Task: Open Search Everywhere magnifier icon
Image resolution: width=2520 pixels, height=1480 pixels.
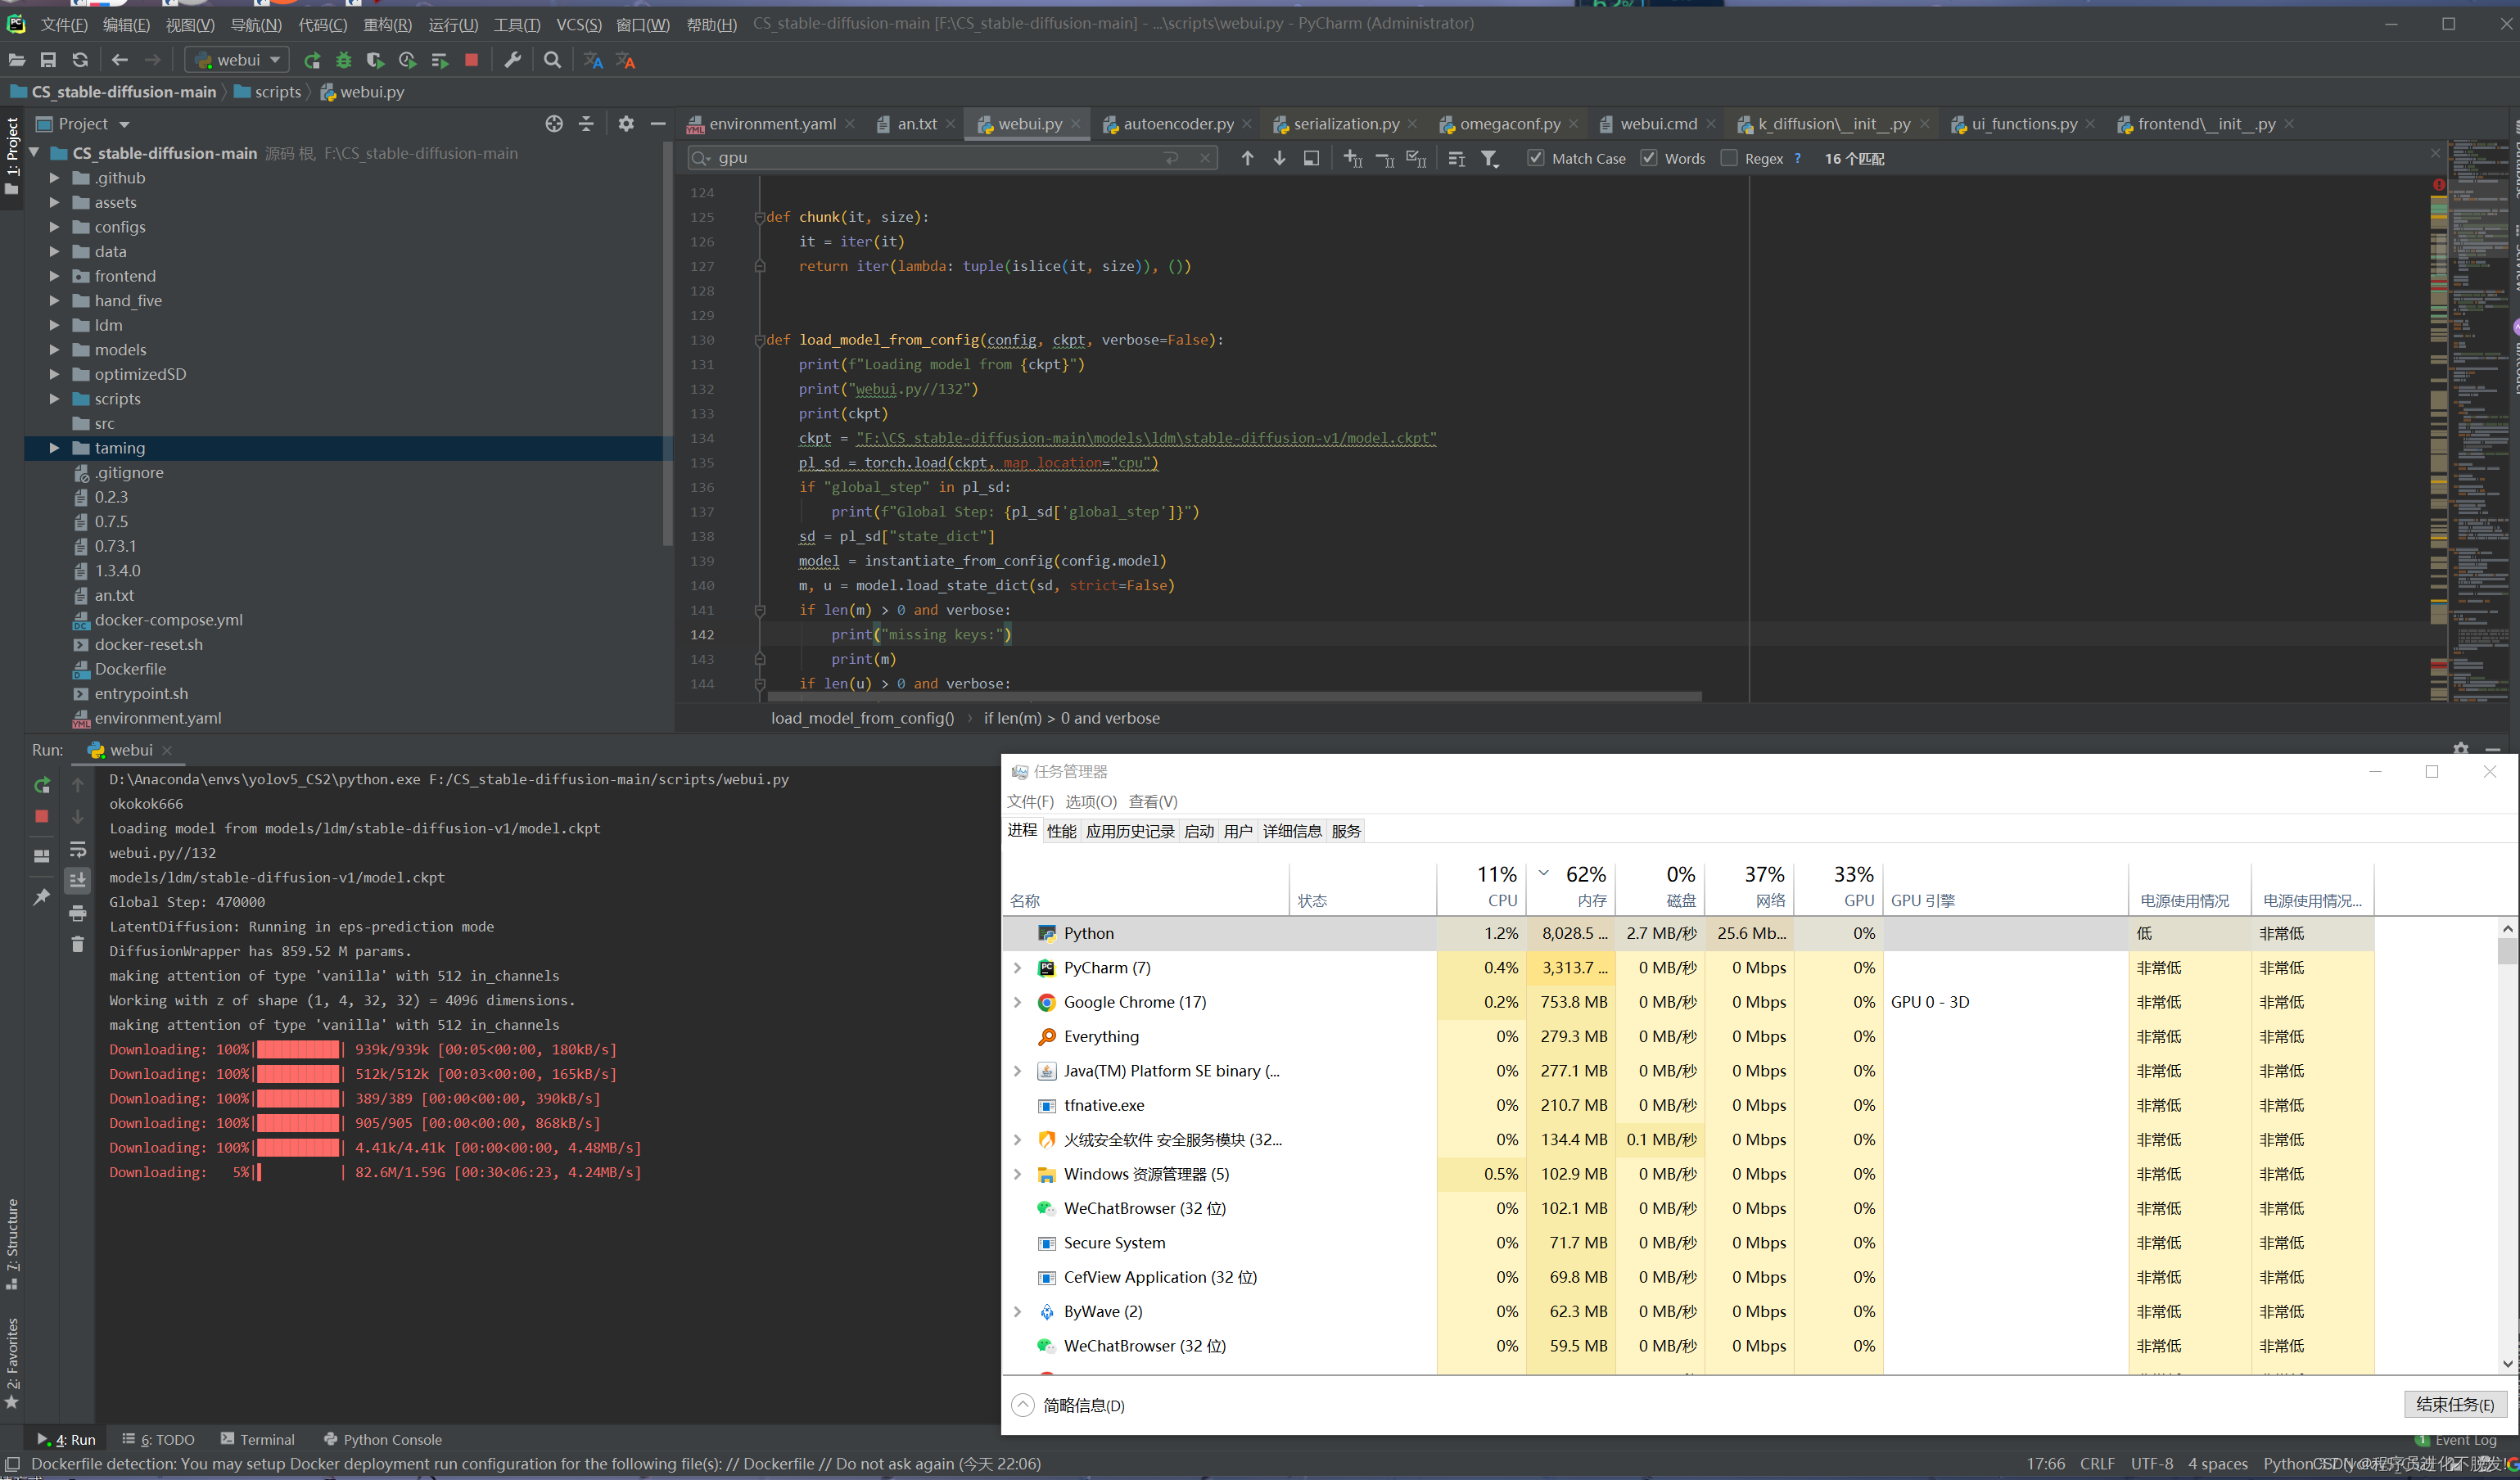Action: pos(552,60)
